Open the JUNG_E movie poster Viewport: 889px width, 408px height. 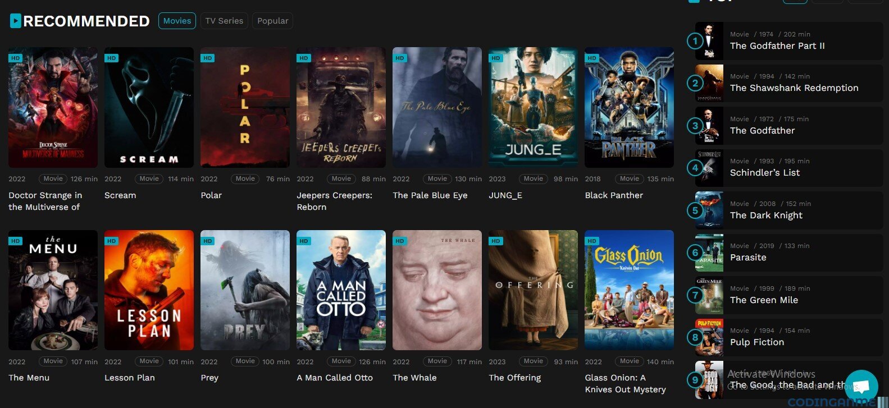(x=533, y=107)
